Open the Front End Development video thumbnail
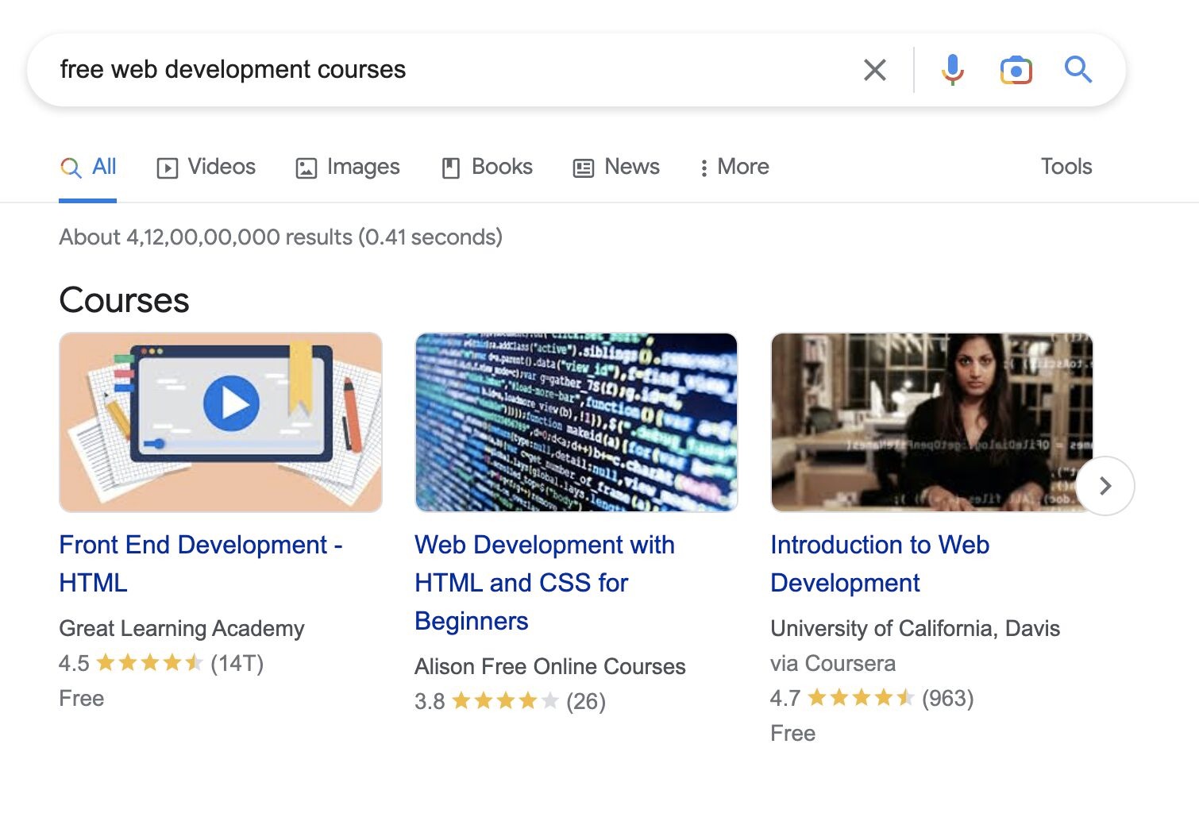Viewport: 1199px width, 821px height. click(x=221, y=422)
